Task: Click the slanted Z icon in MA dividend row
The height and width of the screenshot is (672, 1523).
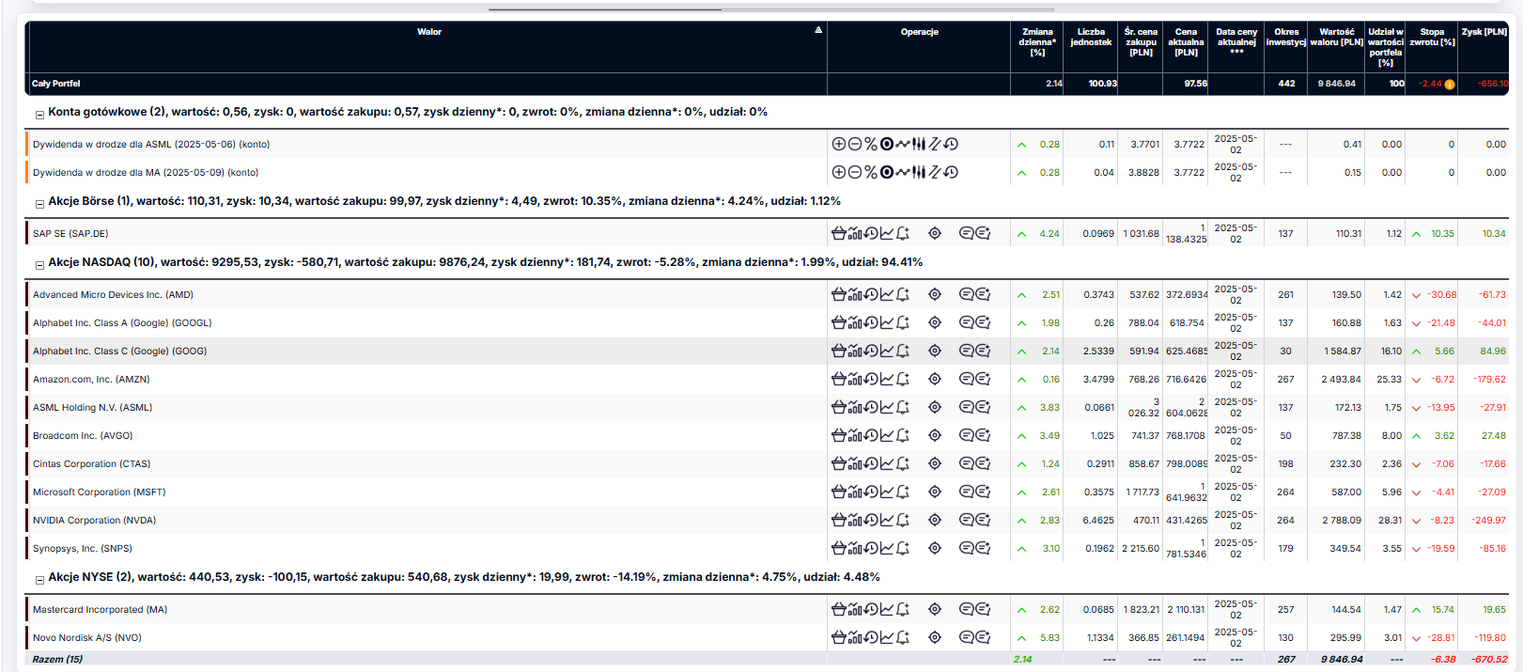Action: (935, 172)
